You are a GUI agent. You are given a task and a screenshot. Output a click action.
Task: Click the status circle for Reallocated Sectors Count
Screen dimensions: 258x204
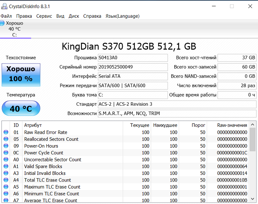point(6,139)
